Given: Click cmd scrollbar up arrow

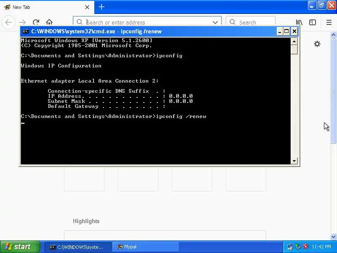Looking at the screenshot, I should click(294, 41).
